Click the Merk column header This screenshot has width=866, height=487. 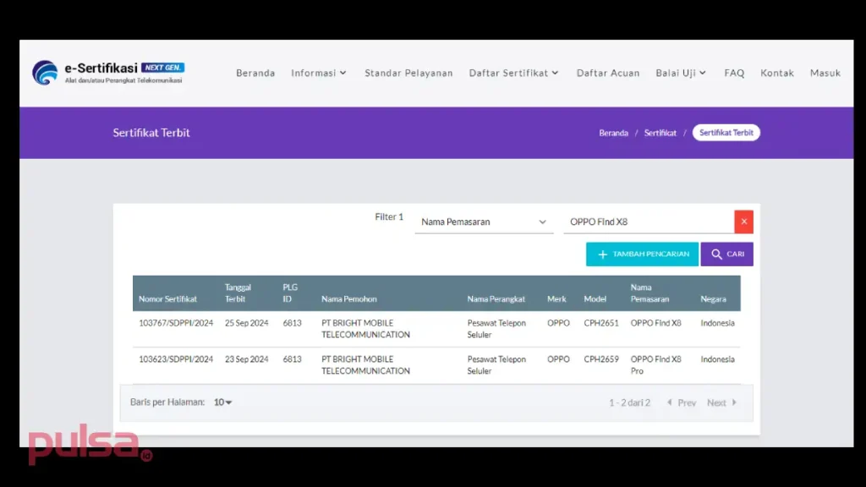coord(556,298)
